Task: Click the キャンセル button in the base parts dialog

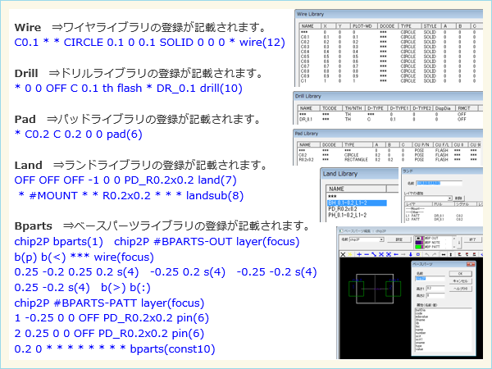Action: tap(460, 281)
